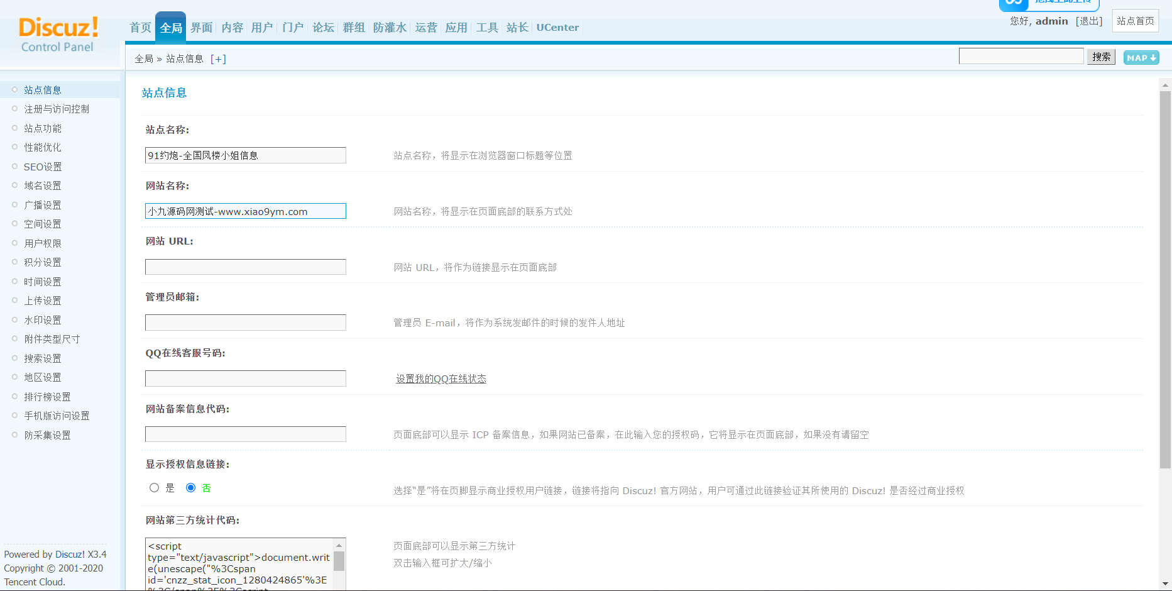Click the 搜索 search button

coord(1101,57)
